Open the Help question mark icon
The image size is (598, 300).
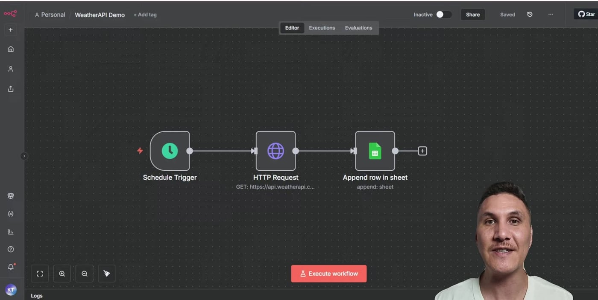(x=11, y=249)
